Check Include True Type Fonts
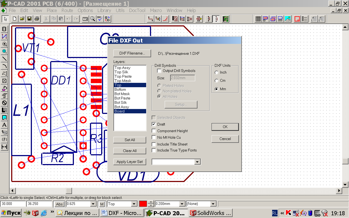This screenshot has height=218, width=349. pyautogui.click(x=154, y=150)
